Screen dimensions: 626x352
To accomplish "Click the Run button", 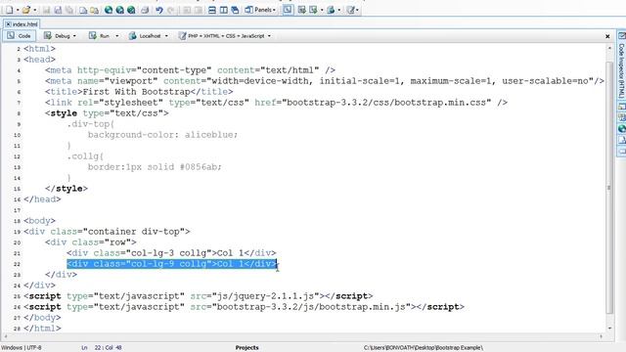I will coord(100,36).
